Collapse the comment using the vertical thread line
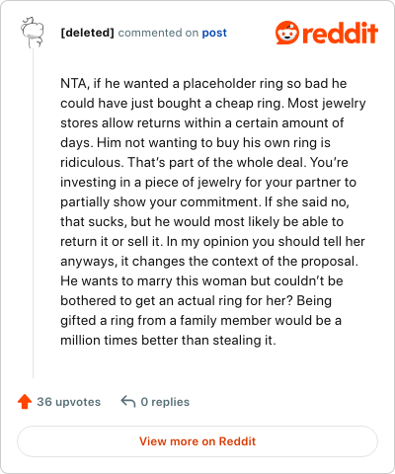This screenshot has height=474, width=395. 33,213
